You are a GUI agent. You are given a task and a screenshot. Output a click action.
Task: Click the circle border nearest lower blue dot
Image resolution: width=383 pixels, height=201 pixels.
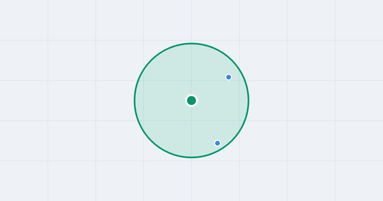pos(221,149)
